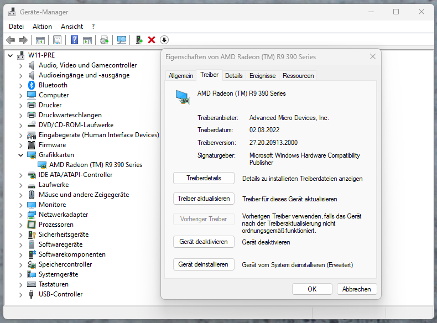The height and width of the screenshot is (323, 437).
Task: Click Advanced Micro Devices, Inc. text
Action: coord(289,118)
